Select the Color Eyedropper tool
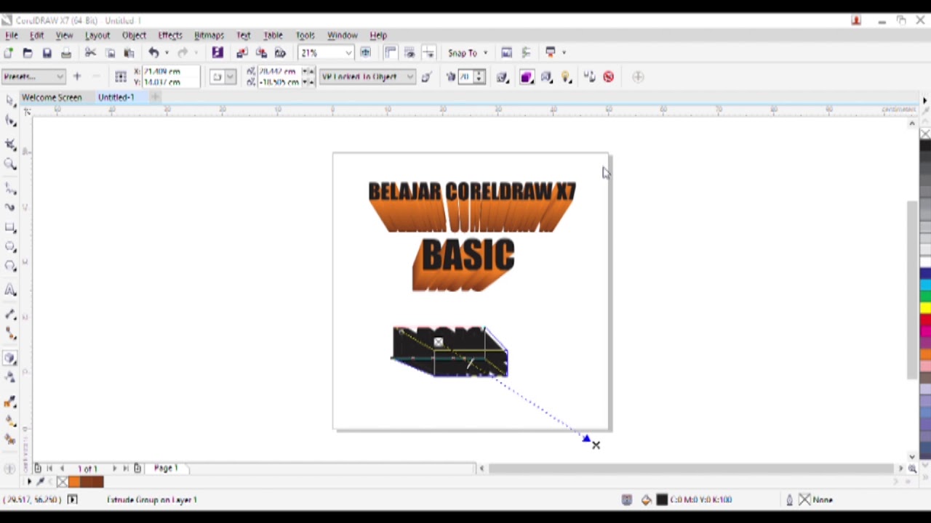Viewport: 931px width, 523px height. [10, 402]
